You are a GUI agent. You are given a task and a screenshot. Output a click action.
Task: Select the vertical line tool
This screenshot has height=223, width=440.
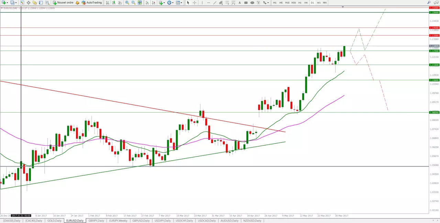(202, 2)
